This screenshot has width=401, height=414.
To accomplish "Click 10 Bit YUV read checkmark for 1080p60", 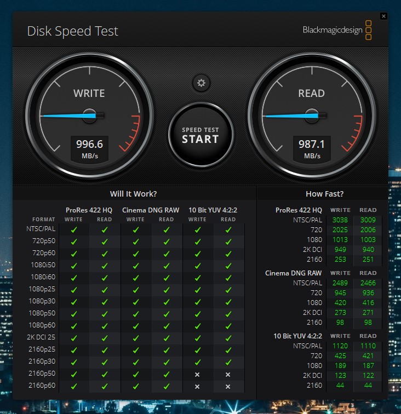I will pyautogui.click(x=228, y=326).
